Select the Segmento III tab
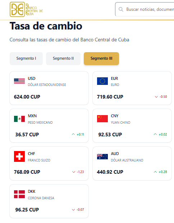Screen dimensions: 174x223 101,59
